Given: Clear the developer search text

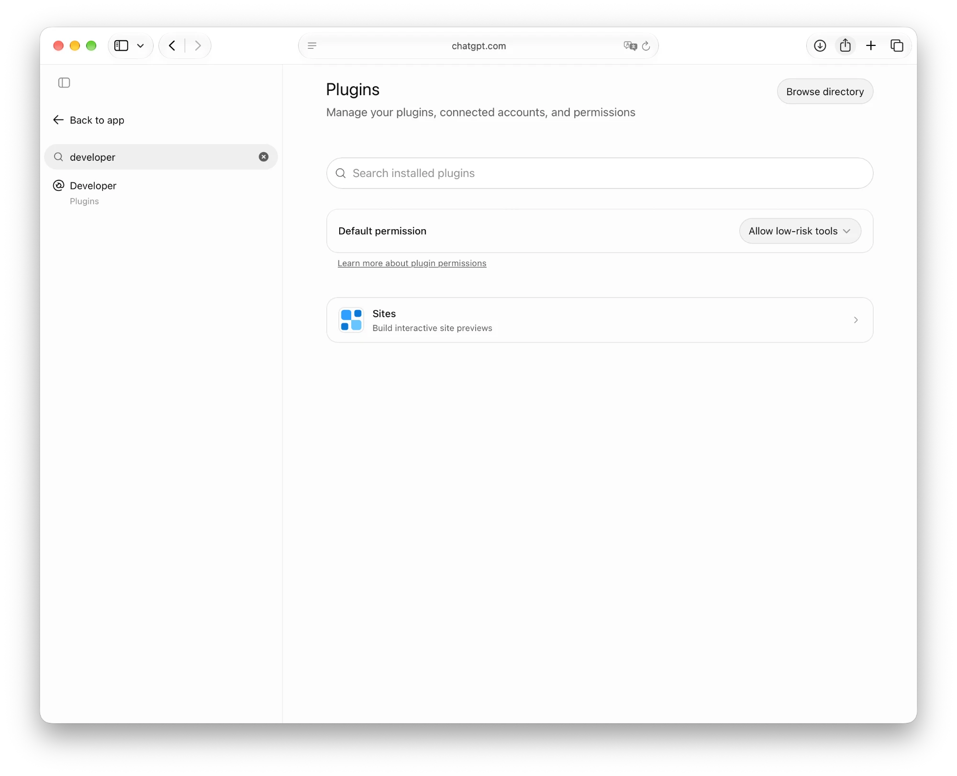Looking at the screenshot, I should click(264, 157).
